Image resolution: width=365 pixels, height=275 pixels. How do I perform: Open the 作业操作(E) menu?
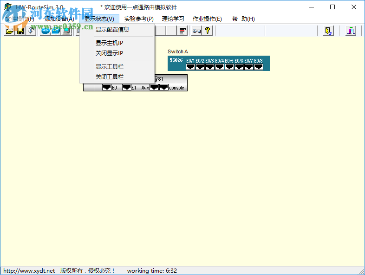point(207,19)
